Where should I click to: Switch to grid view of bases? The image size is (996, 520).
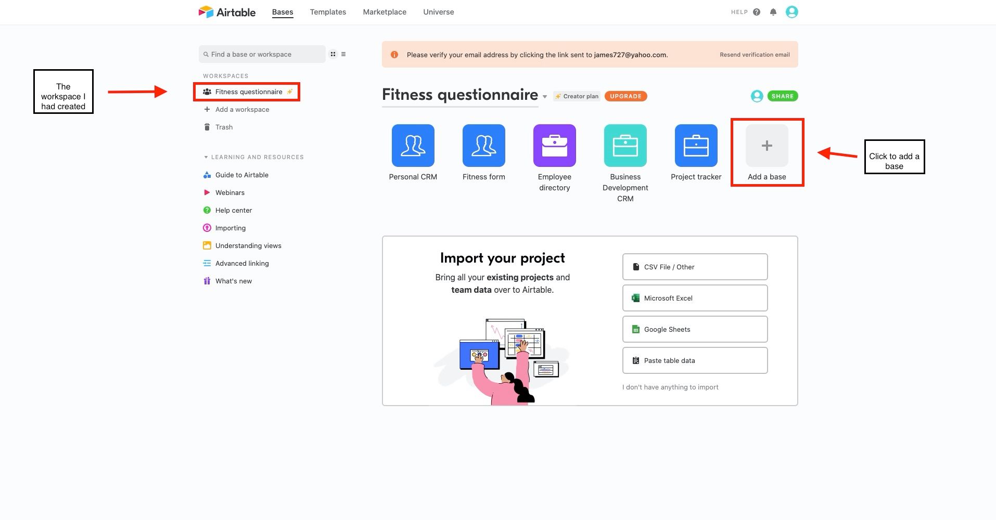[x=333, y=54]
